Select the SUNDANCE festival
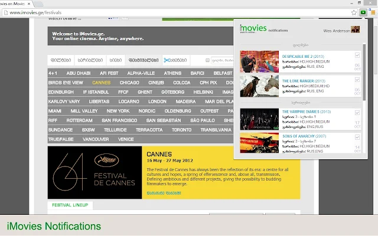The image size is (378, 236). 60,130
